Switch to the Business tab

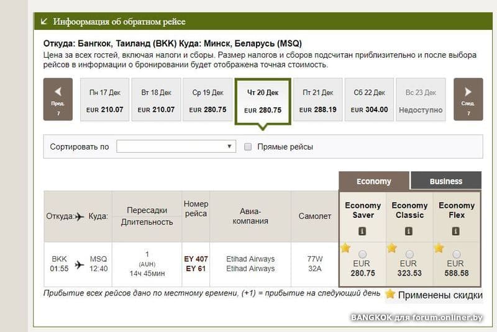click(x=445, y=181)
